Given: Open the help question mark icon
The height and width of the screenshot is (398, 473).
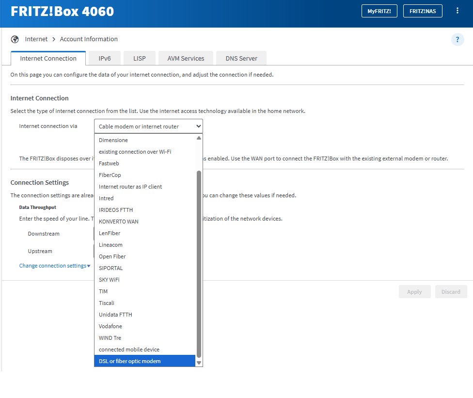Looking at the screenshot, I should pos(457,40).
